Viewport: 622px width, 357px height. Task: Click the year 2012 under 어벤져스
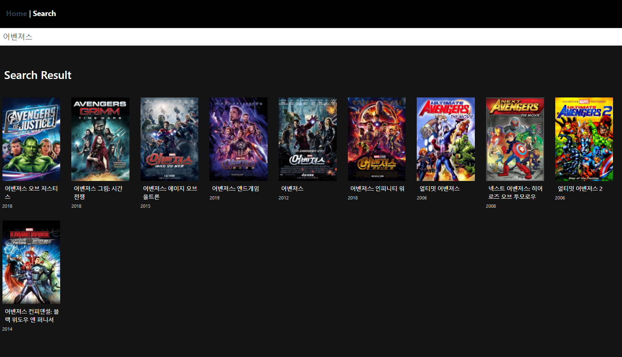(x=284, y=198)
